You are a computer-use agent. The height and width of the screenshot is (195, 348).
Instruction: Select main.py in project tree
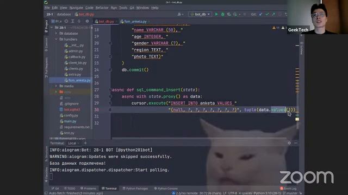click(x=68, y=121)
